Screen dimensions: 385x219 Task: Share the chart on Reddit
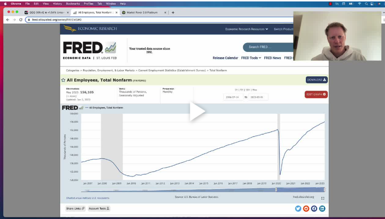(306, 208)
